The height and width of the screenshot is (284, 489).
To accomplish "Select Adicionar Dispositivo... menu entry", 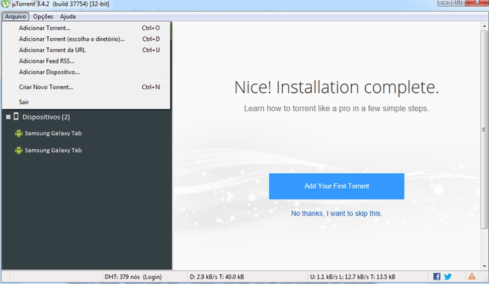I will (x=86, y=72).
